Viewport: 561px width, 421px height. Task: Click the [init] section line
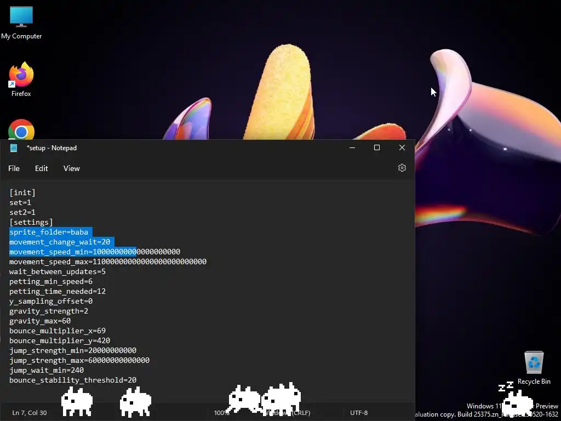pos(22,192)
